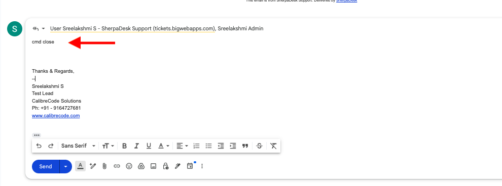The image size is (502, 186).
Task: Click Remove formatting icon
Action: [273, 146]
